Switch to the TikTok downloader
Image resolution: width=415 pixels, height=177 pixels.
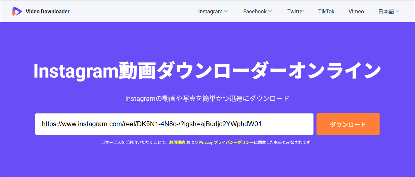[x=326, y=12]
